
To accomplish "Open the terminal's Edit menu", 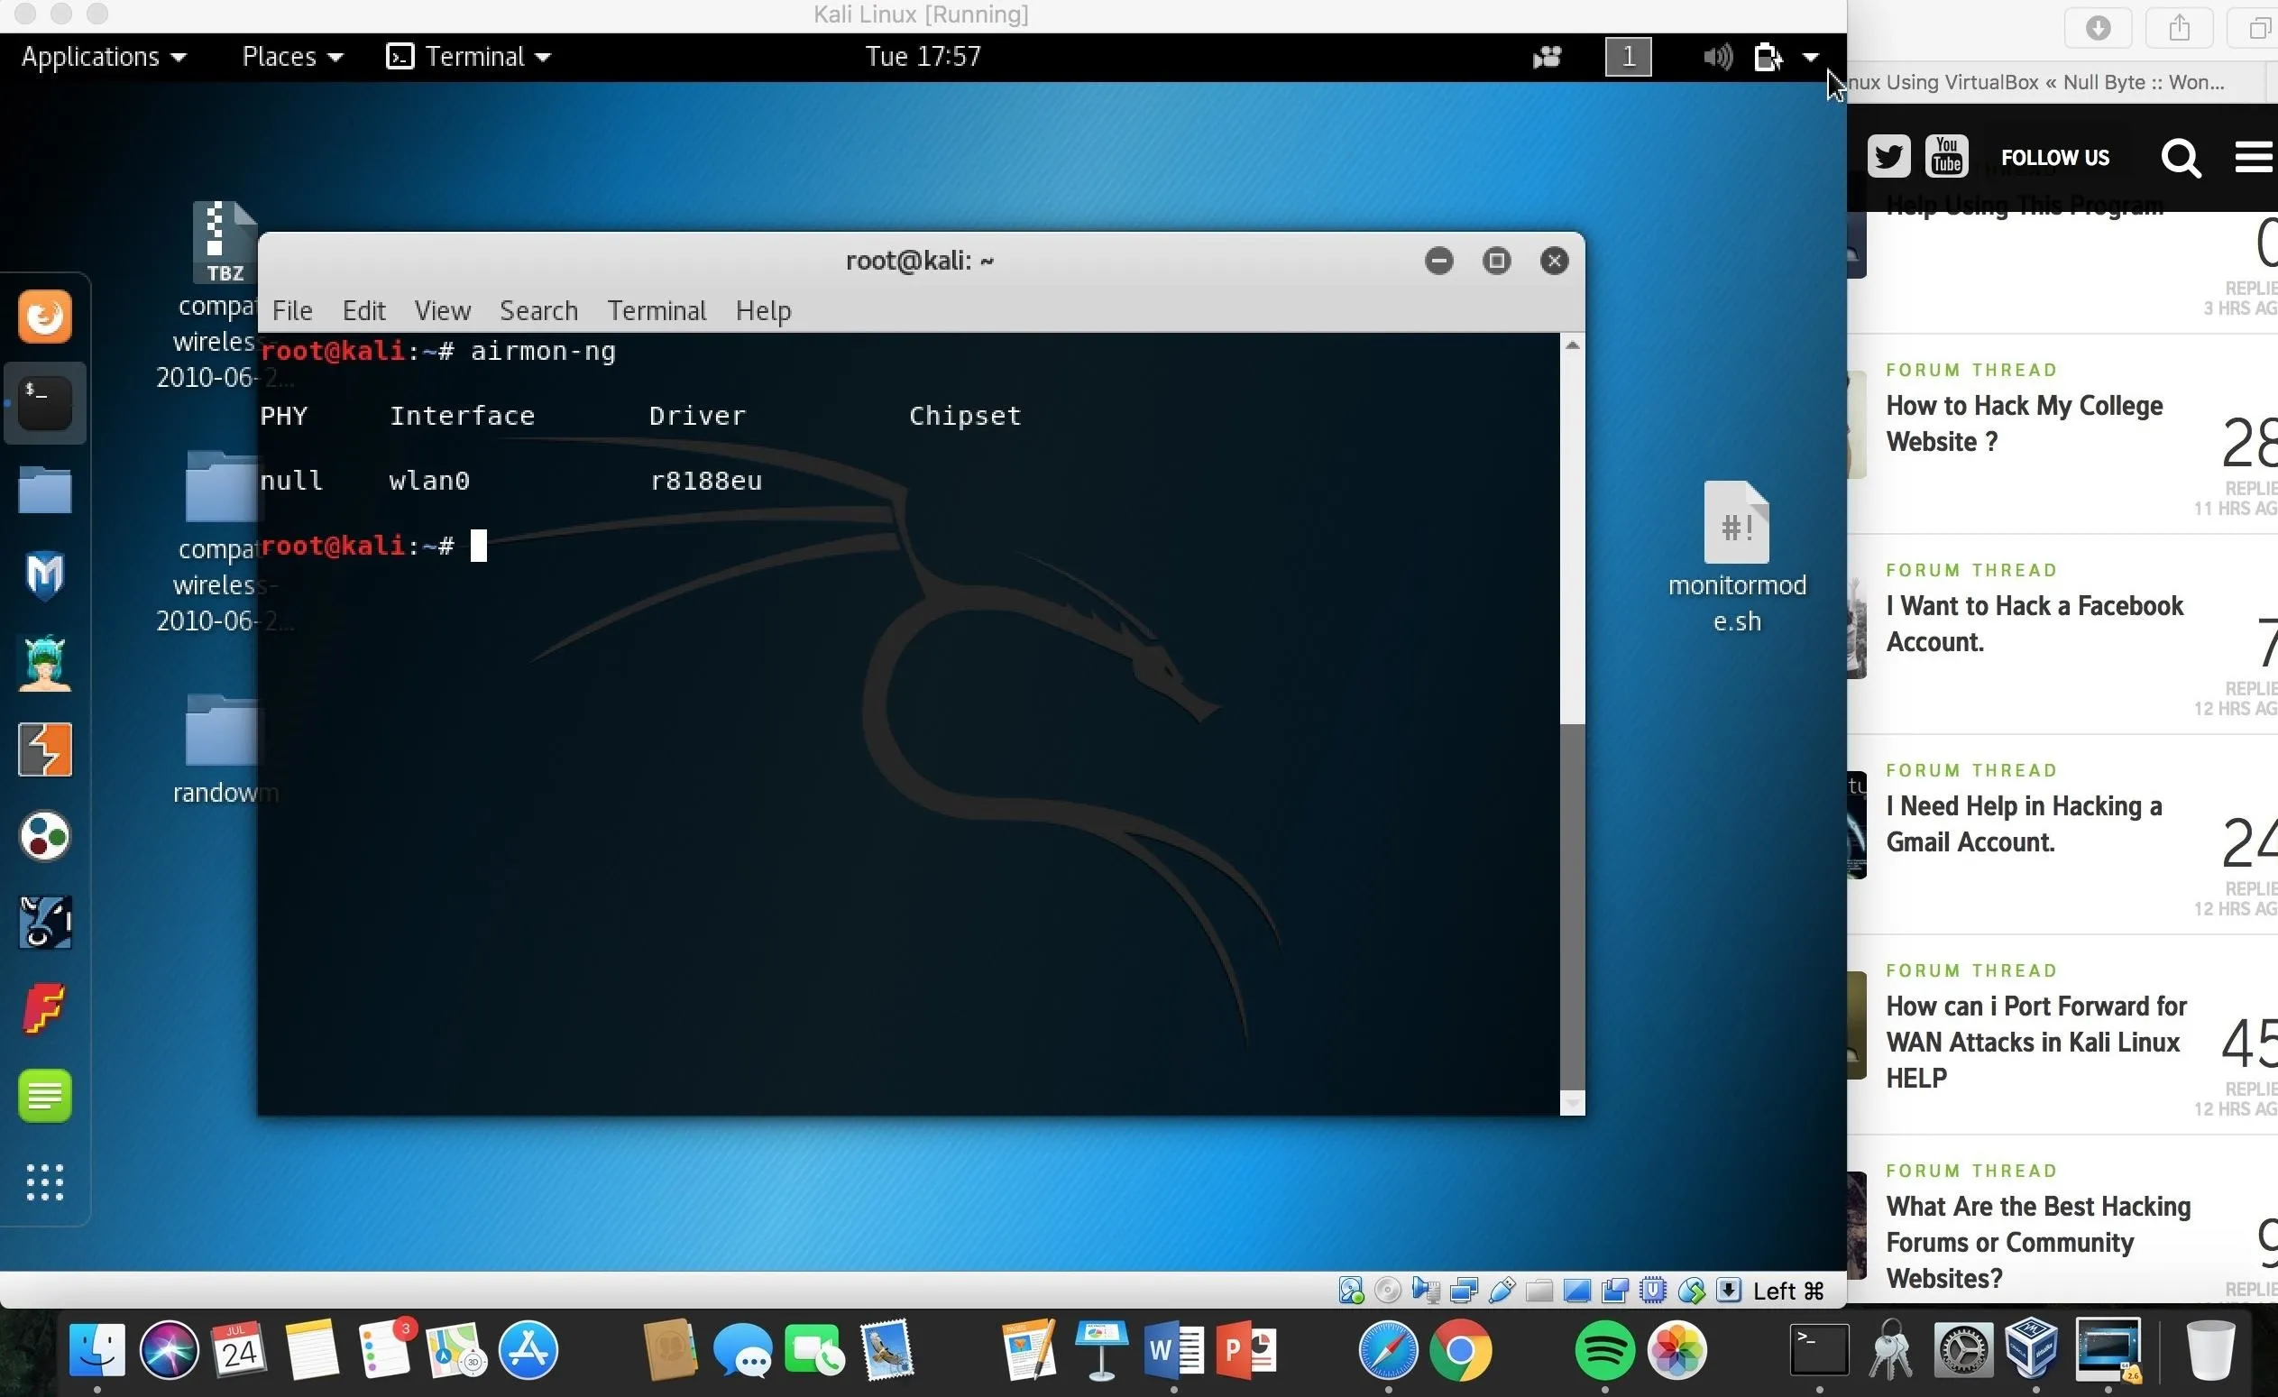I will [x=363, y=310].
